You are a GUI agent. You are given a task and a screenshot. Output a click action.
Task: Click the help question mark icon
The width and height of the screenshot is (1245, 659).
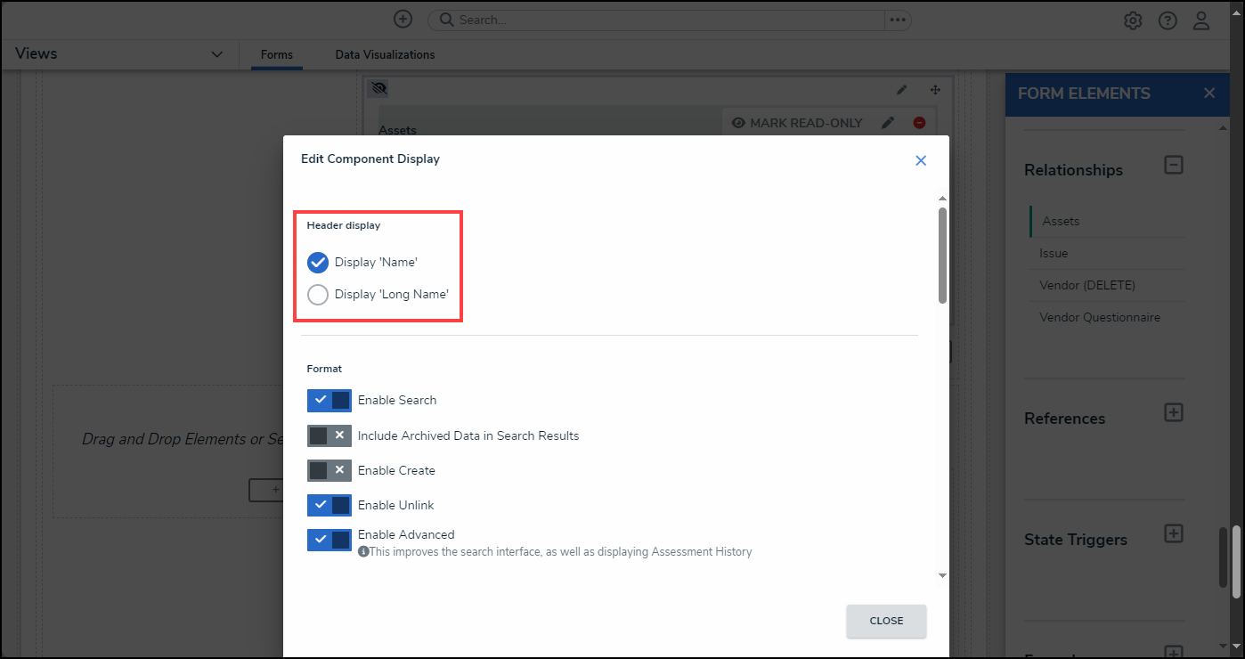(1168, 20)
